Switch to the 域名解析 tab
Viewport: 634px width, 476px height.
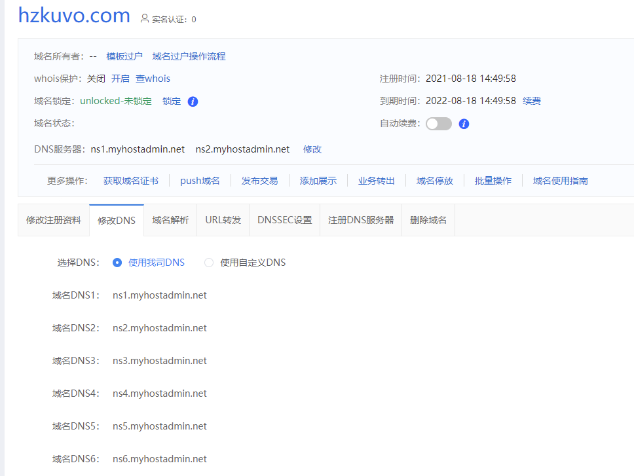[172, 219]
